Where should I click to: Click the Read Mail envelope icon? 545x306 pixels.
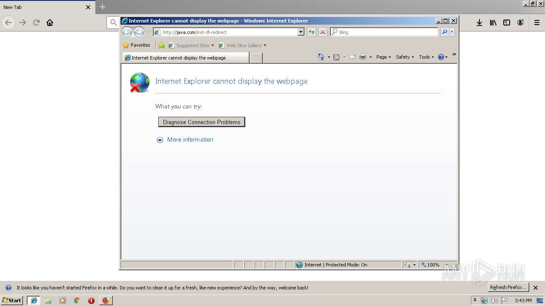353,57
